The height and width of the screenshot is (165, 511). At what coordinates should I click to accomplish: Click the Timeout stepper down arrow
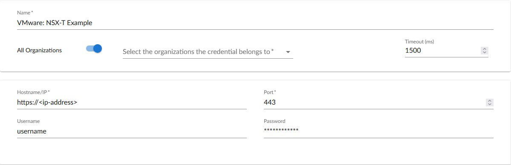pos(485,52)
